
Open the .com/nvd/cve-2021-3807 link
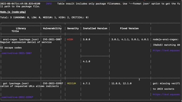click(16, 53)
